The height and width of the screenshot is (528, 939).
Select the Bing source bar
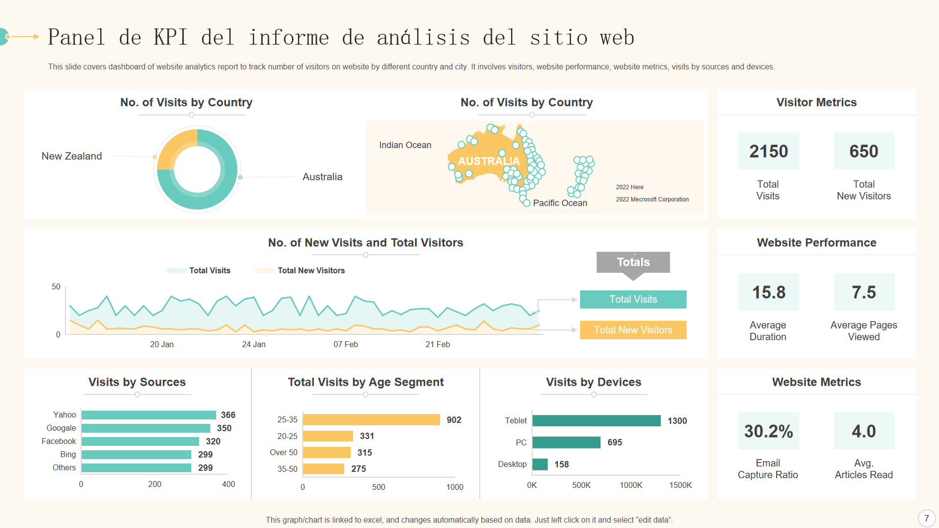tap(136, 455)
